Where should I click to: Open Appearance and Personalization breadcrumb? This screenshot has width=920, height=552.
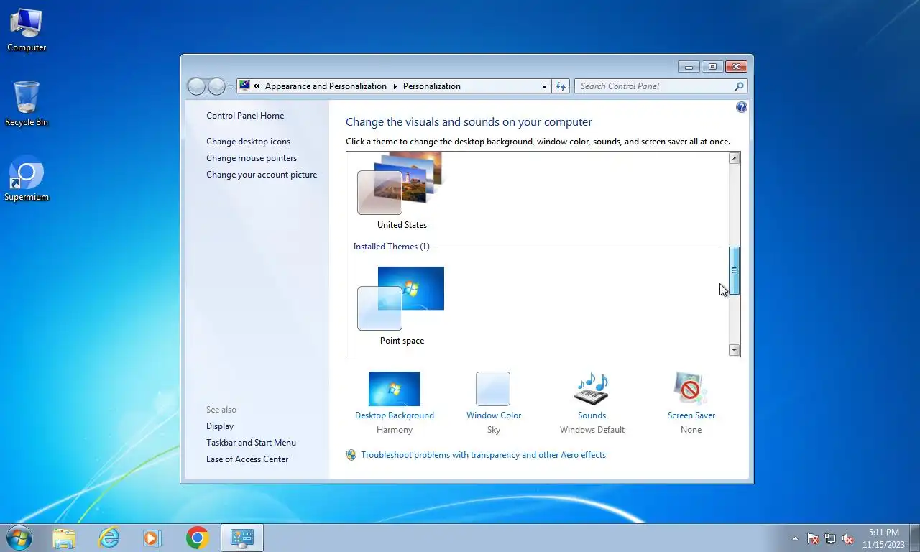[326, 86]
